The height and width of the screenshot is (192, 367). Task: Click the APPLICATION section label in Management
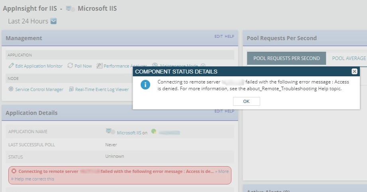(x=20, y=55)
